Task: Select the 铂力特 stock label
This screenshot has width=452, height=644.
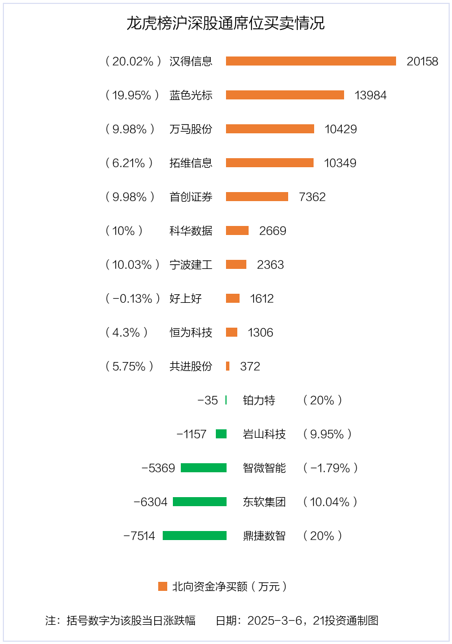Action: click(x=259, y=401)
